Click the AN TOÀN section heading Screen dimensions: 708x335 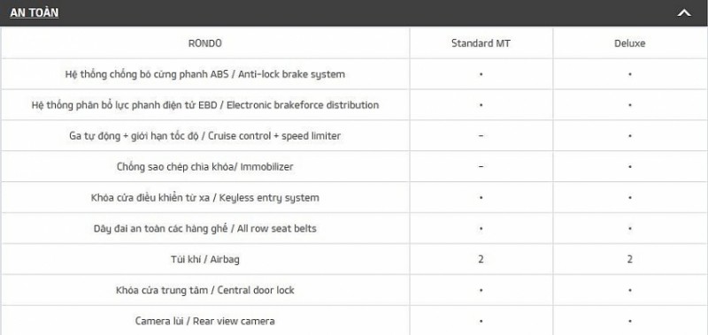tap(35, 12)
